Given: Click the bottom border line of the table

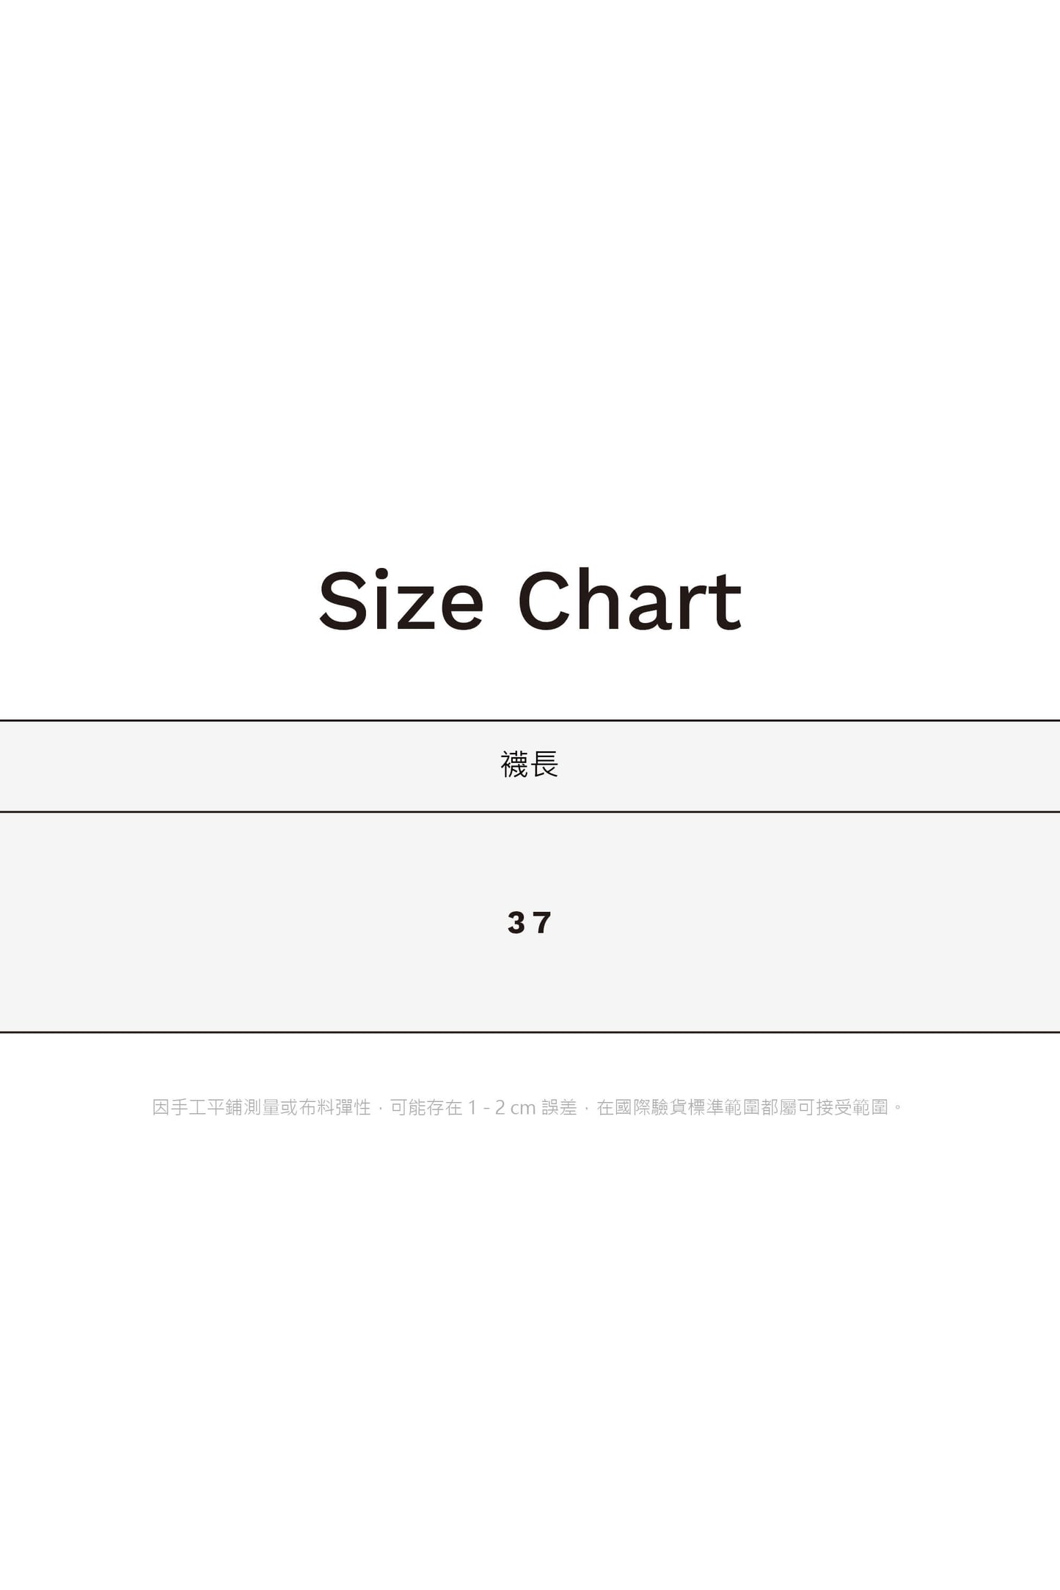Looking at the screenshot, I should tap(530, 1032).
